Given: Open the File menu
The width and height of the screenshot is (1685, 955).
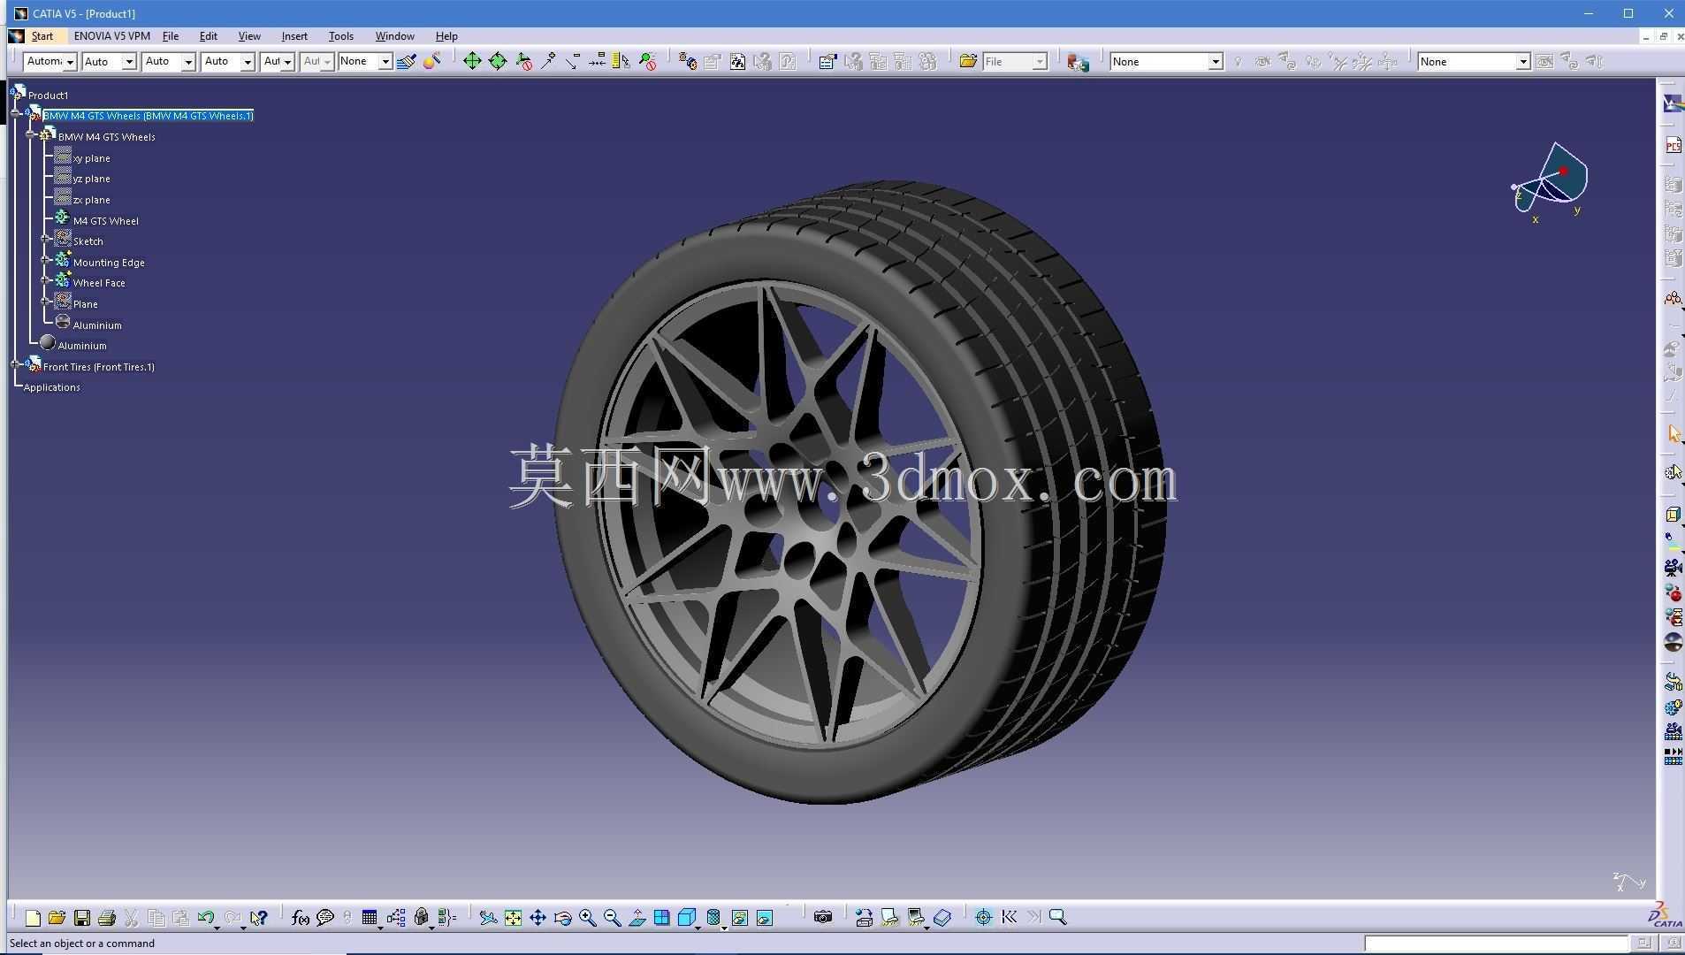Looking at the screenshot, I should (171, 36).
